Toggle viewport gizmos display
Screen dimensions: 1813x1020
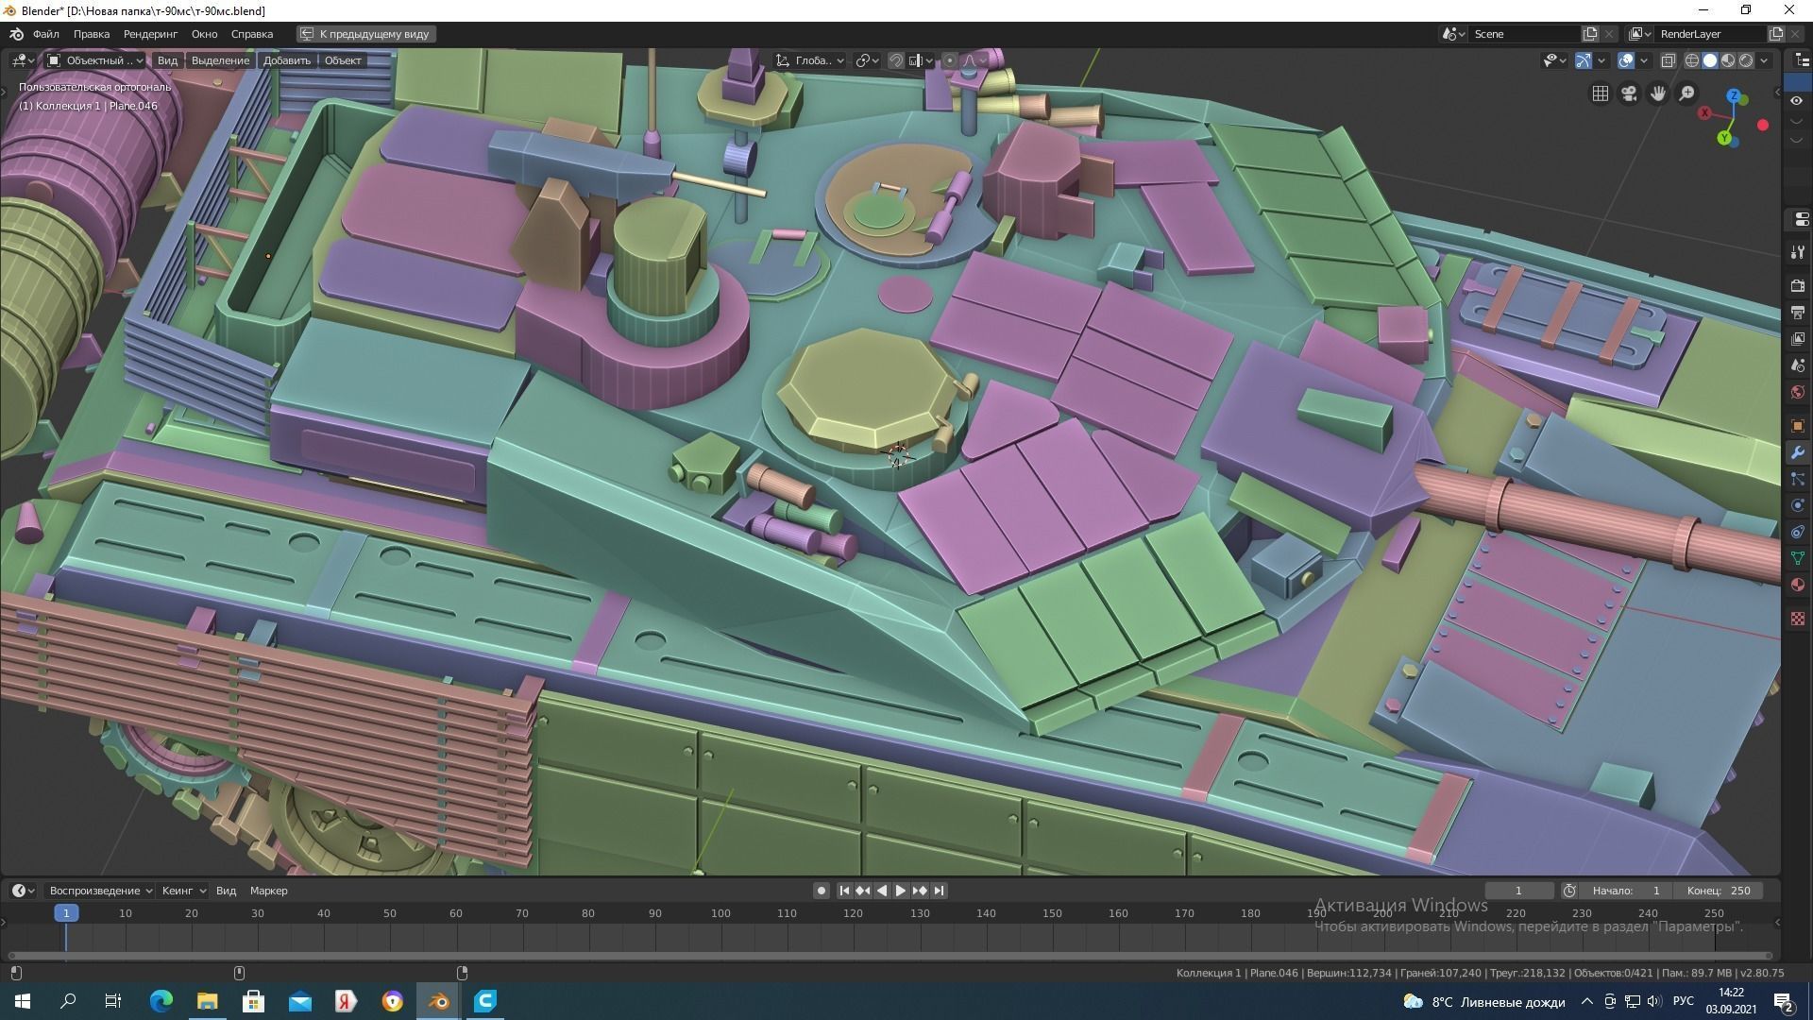tap(1584, 60)
